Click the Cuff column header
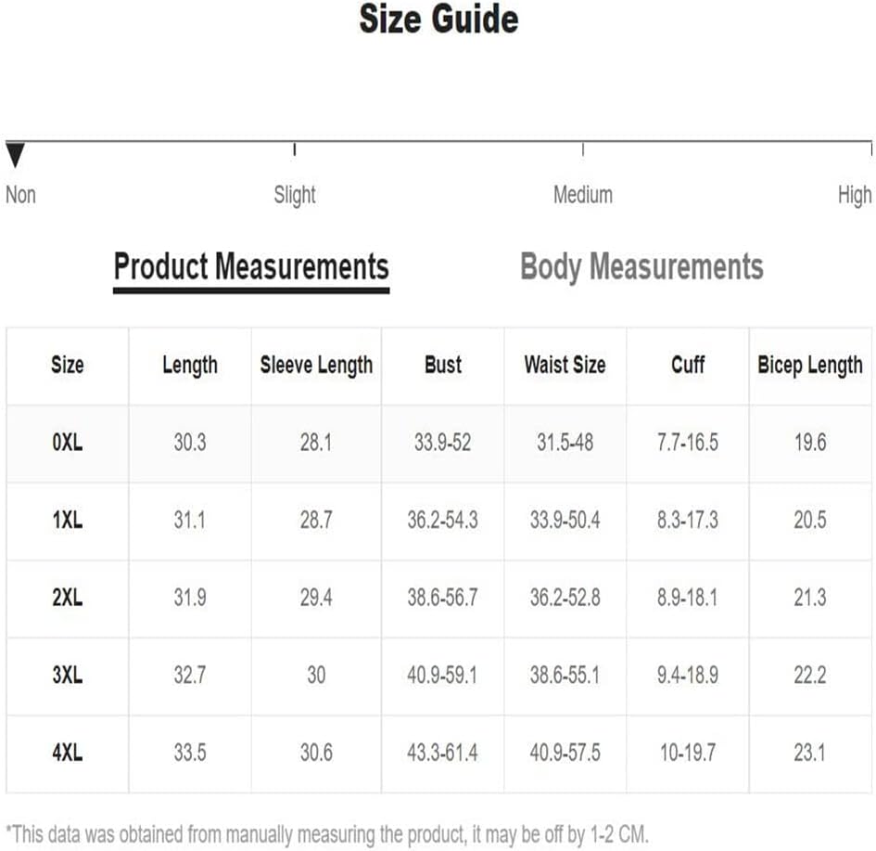Viewport: 876px width, 851px height. coord(688,365)
